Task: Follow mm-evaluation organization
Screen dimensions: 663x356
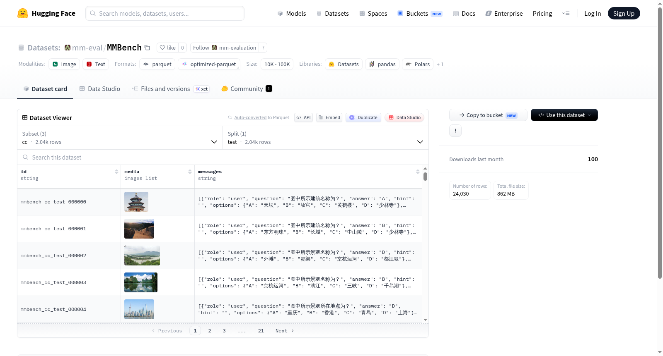Action: [x=225, y=48]
